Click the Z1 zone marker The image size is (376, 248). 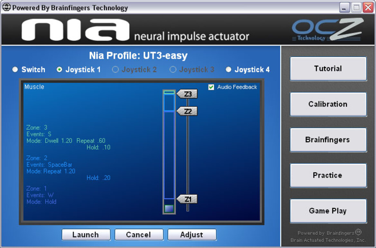click(x=187, y=199)
